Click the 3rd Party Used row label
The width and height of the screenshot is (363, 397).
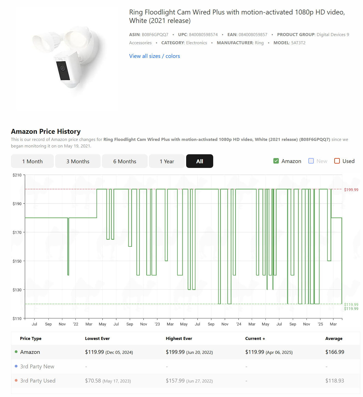[x=38, y=381]
